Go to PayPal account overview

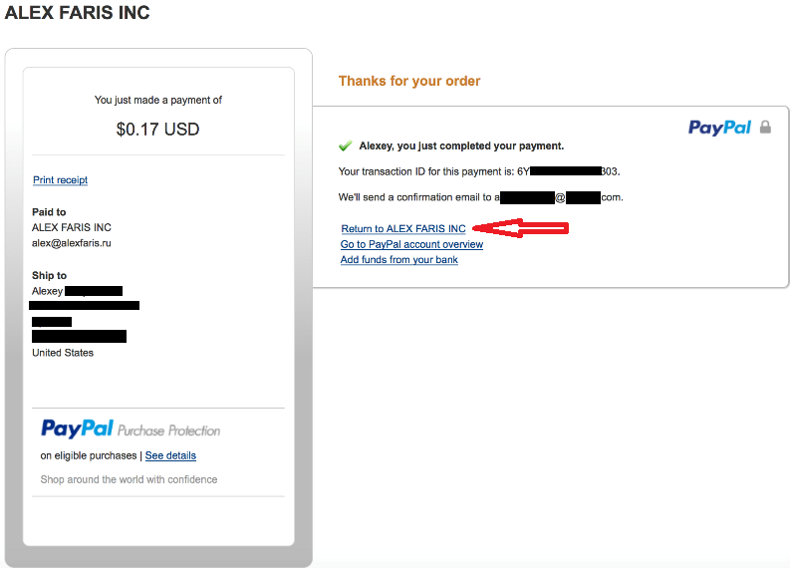click(411, 244)
